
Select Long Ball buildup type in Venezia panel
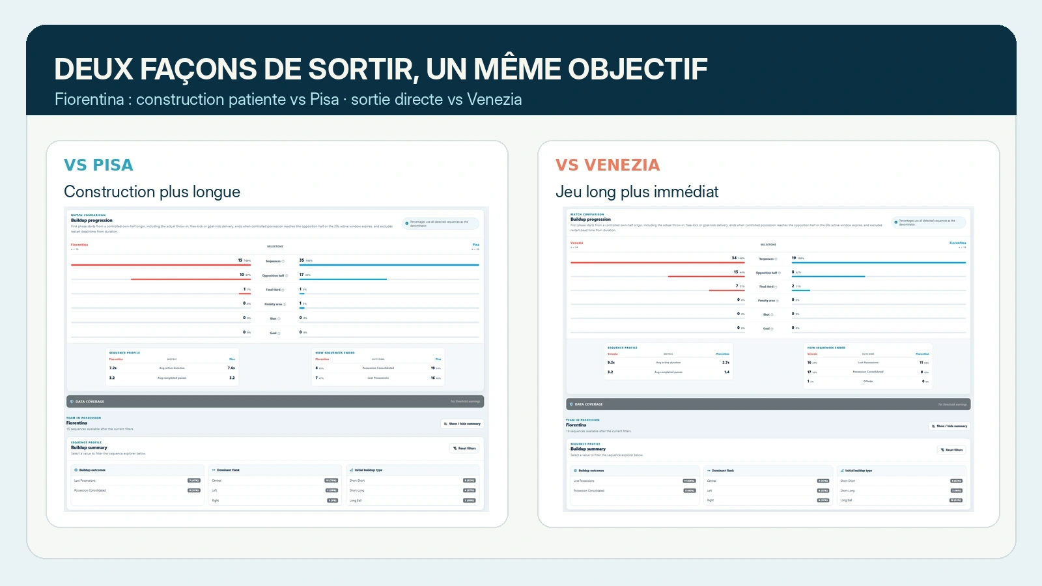coord(901,501)
